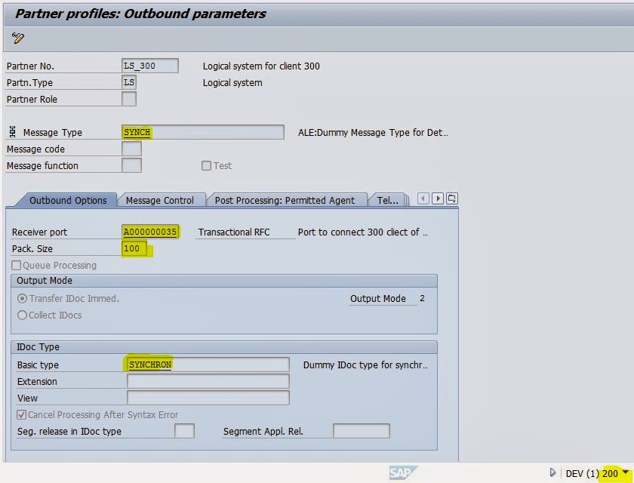Viewport: 634px width, 483px height.
Task: Click the Message Type field SYNCH
Action: tap(203, 132)
